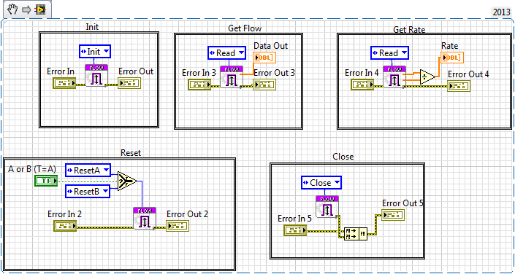Select the Error Out 5 cluster terminal

click(393, 215)
